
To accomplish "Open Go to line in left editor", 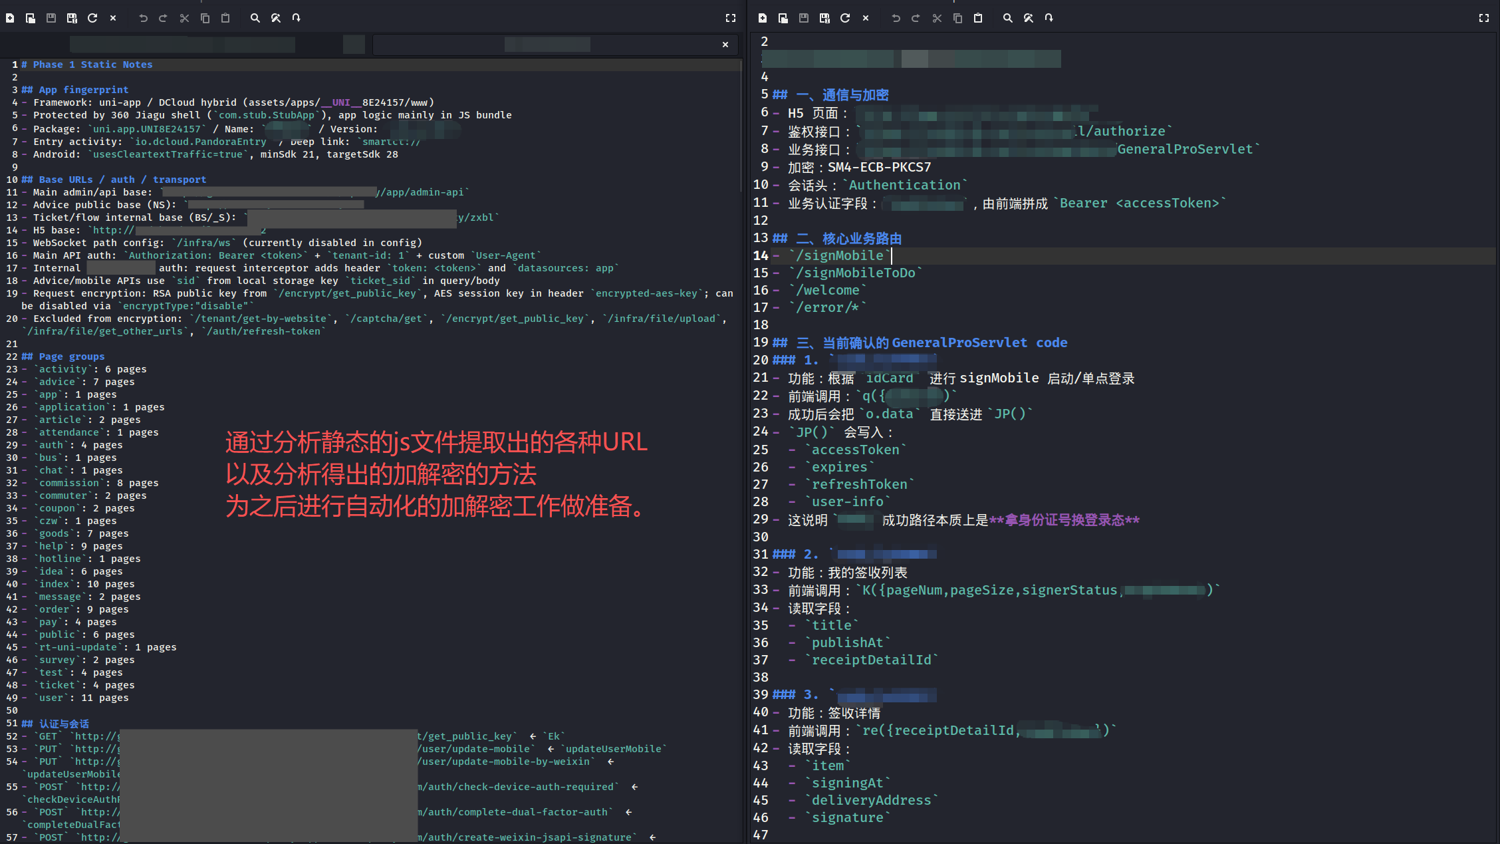I will pos(296,18).
